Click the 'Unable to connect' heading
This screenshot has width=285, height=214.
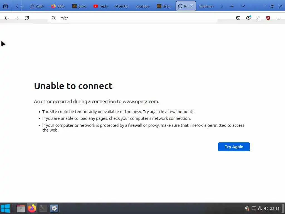point(73,86)
